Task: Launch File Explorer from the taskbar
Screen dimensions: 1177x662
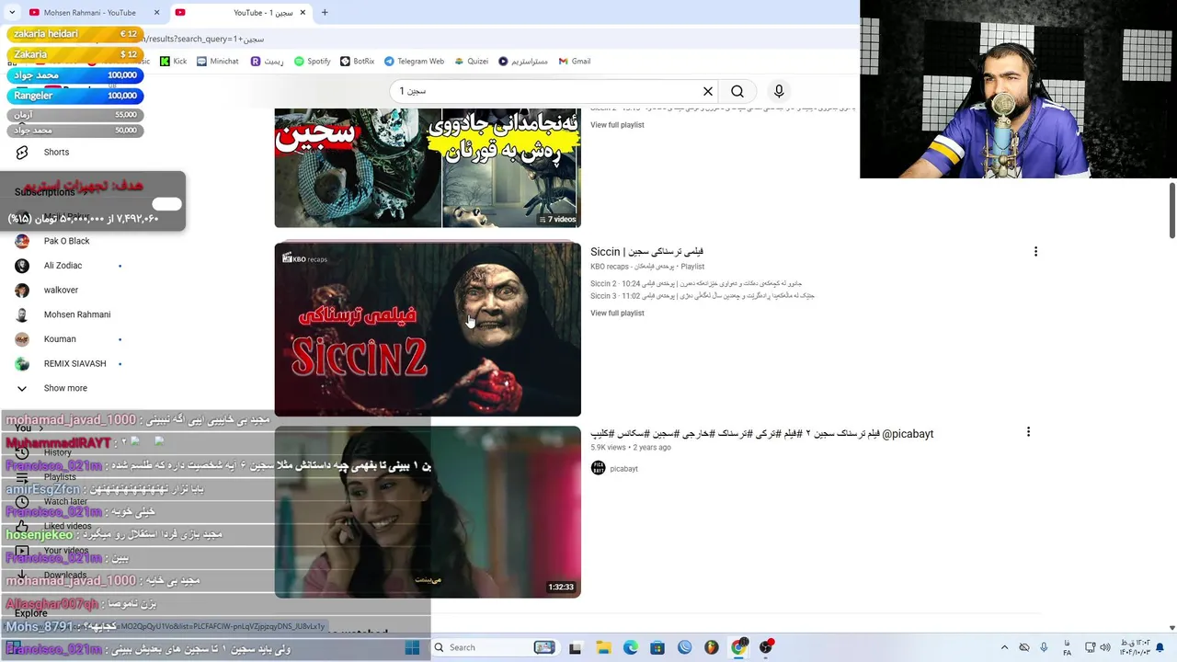Action: [x=602, y=647]
